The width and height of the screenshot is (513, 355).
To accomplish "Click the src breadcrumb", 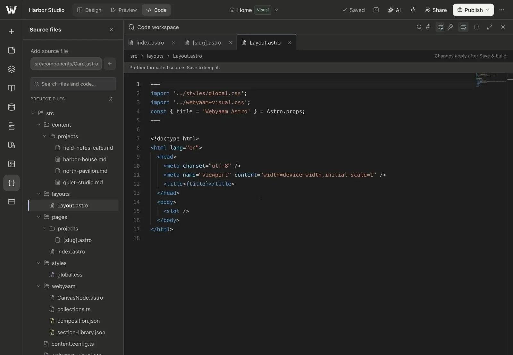I will tap(134, 56).
